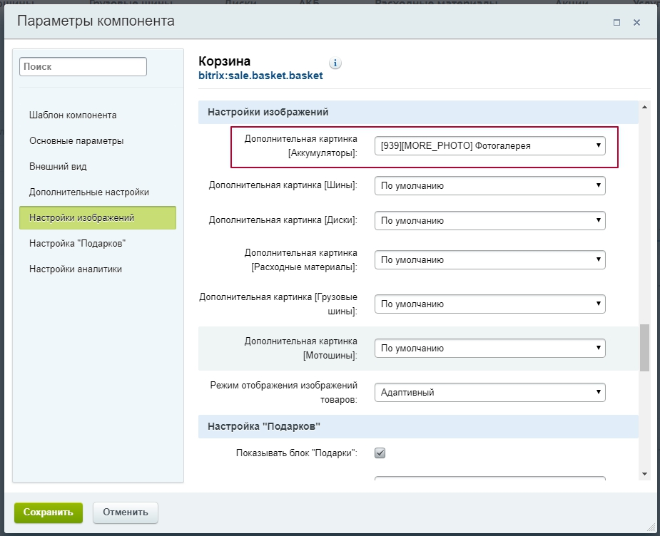
Task: Close the Параметры компонента dialog
Action: pos(636,22)
